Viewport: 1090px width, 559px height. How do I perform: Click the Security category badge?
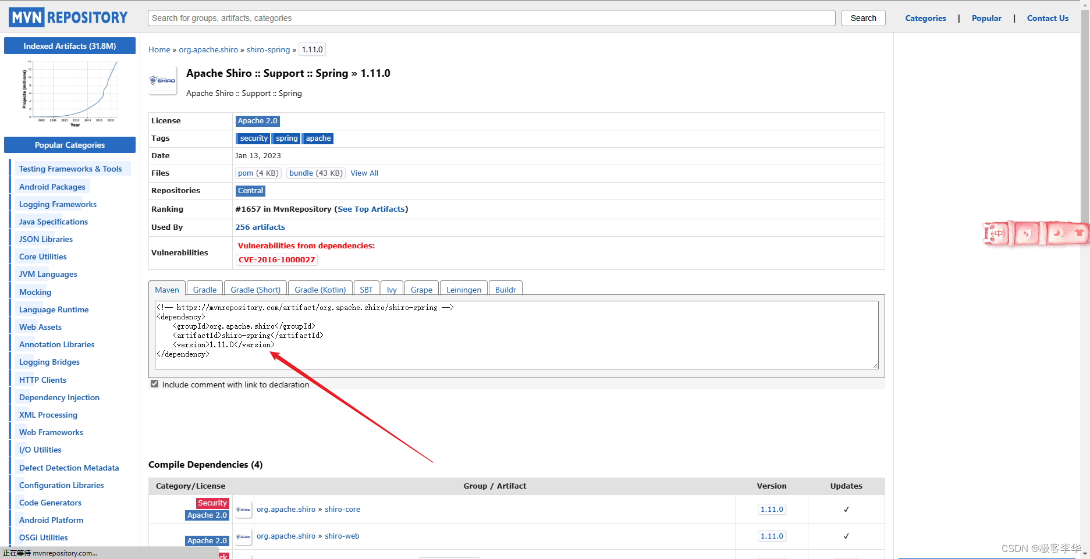[x=212, y=503]
